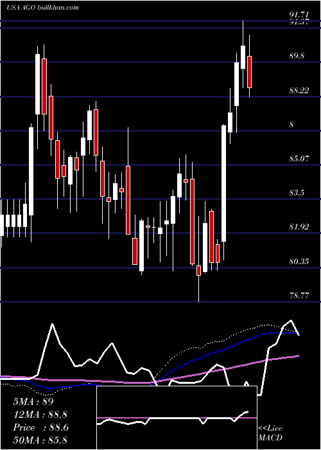
Task: Select the 83.5 price axis label
Action: 297,193
